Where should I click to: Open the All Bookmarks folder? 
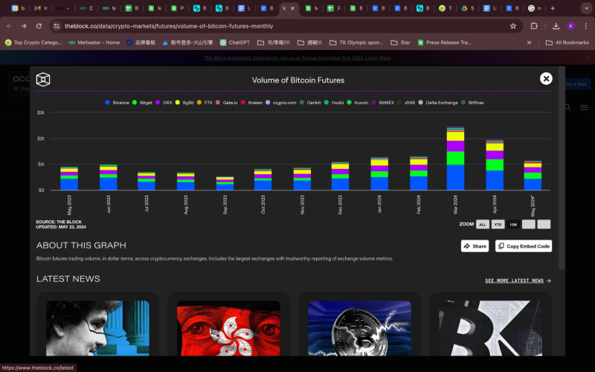(x=567, y=42)
